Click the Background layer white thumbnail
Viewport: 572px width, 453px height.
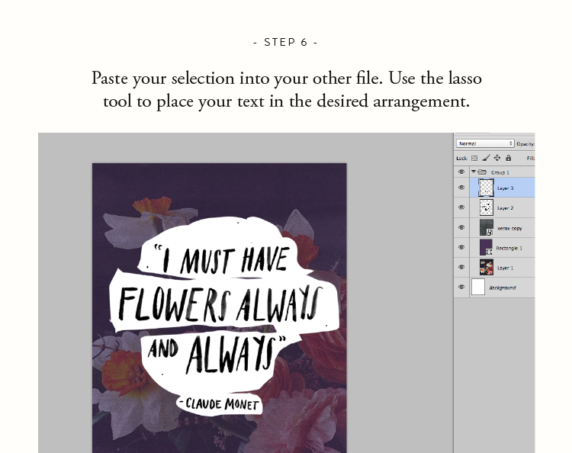click(478, 287)
